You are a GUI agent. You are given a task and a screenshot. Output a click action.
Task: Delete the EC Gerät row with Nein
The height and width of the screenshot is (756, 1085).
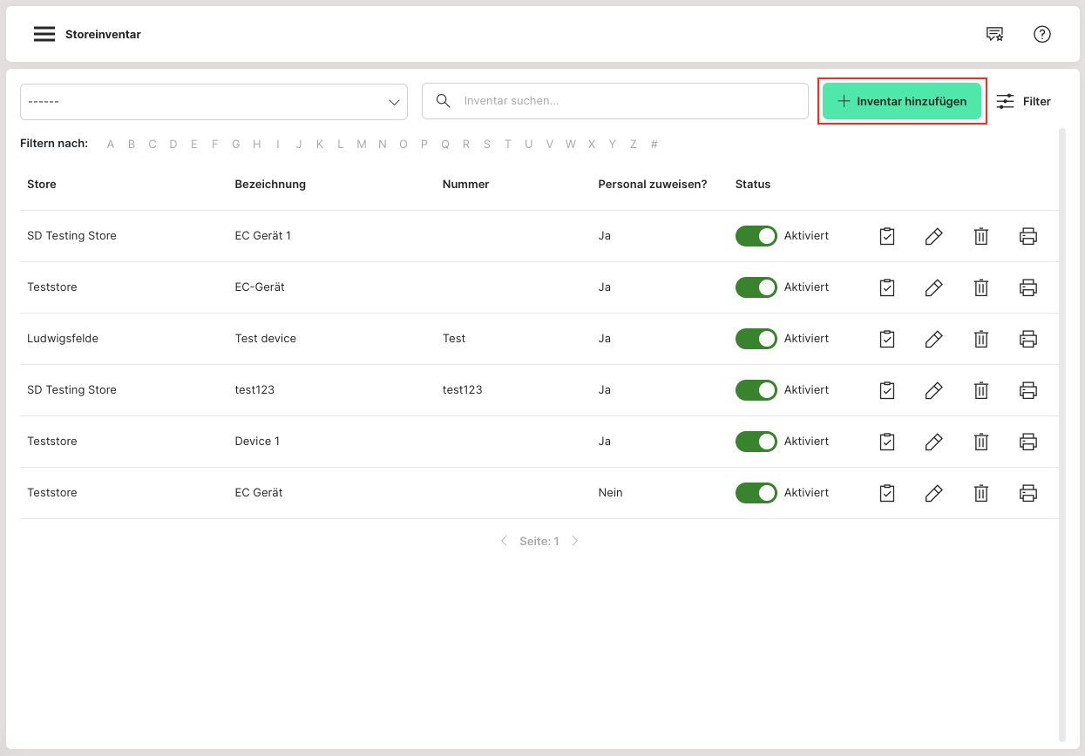click(x=981, y=493)
